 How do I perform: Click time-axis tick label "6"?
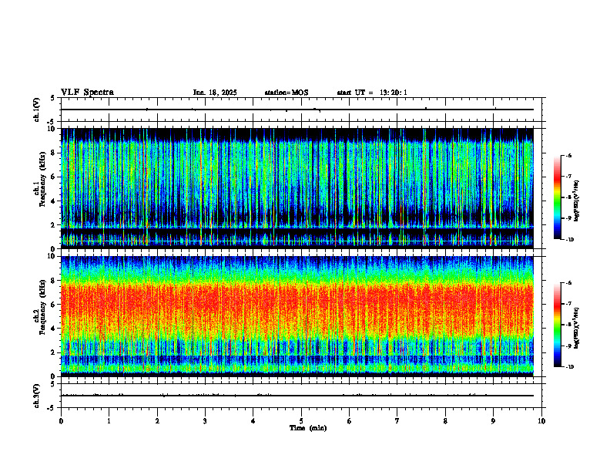(350, 421)
